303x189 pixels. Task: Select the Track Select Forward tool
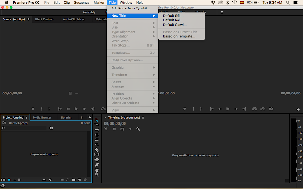97,125
